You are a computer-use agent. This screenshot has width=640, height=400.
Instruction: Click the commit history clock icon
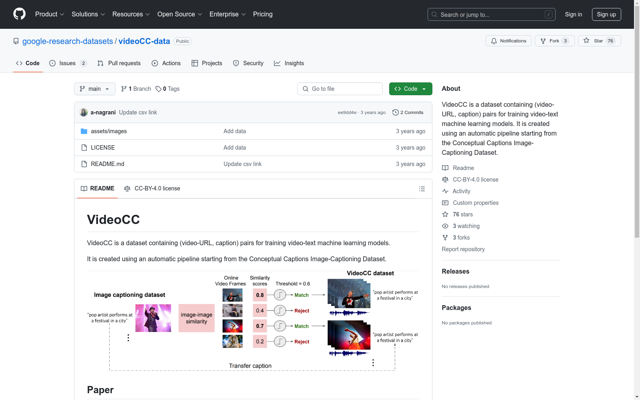coord(396,112)
